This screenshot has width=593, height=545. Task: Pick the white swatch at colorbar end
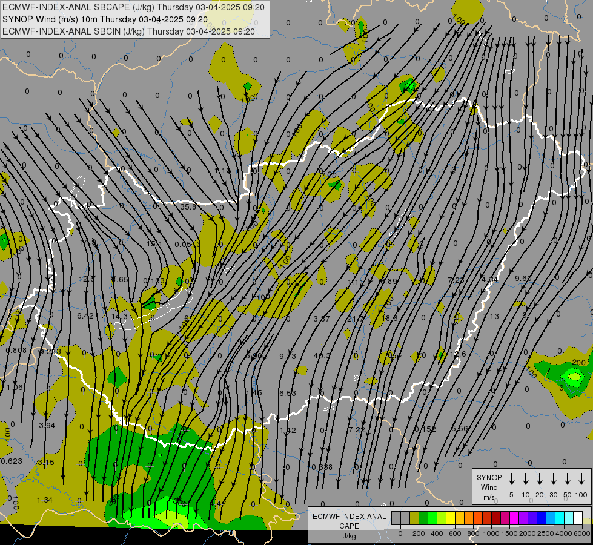coord(577,518)
